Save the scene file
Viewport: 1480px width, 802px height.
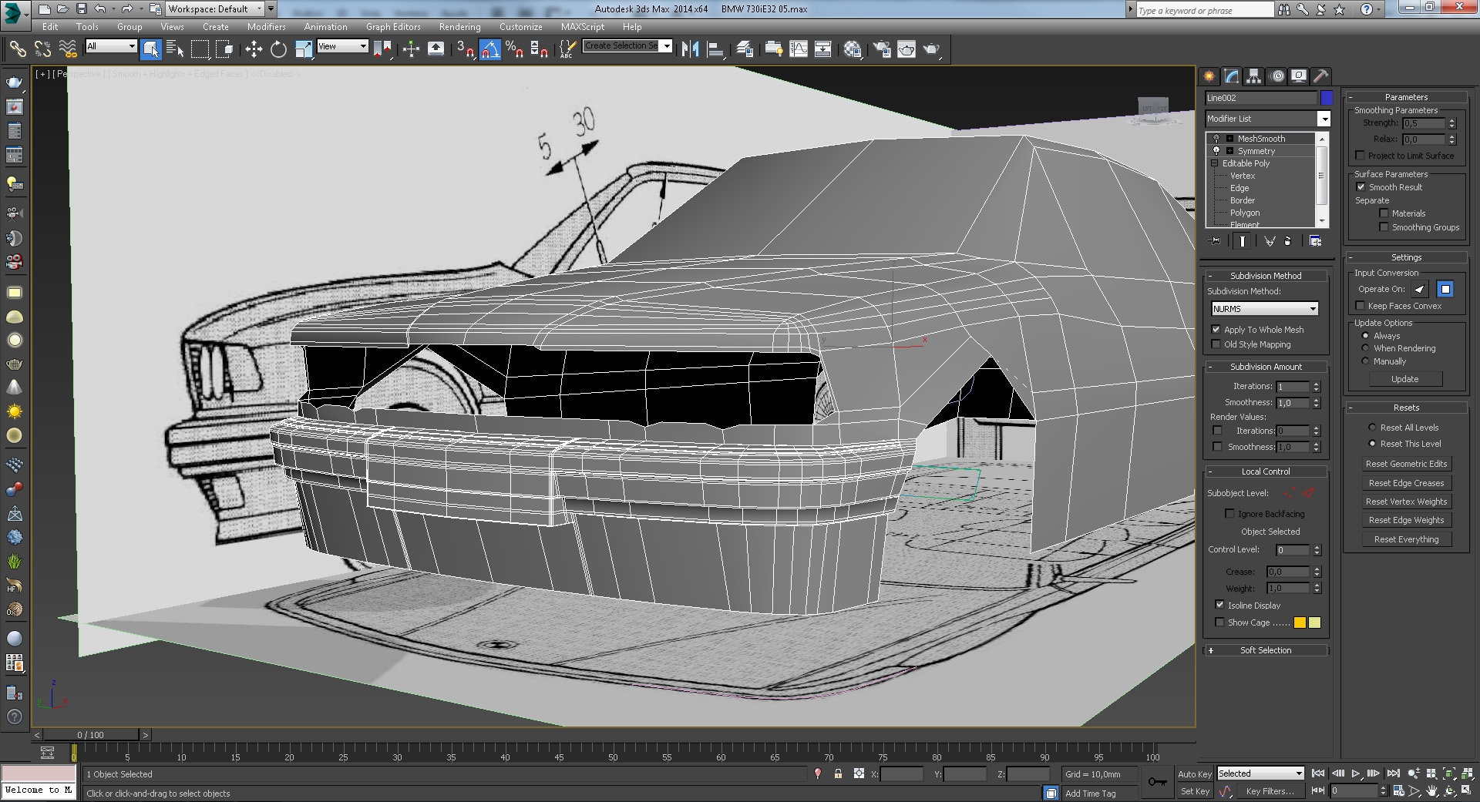pyautogui.click(x=82, y=8)
